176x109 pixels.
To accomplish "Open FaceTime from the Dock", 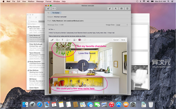I will (x=97, y=105).
